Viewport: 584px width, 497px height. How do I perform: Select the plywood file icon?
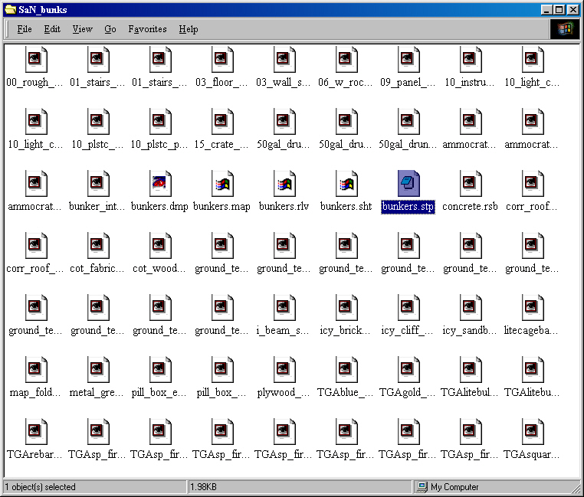click(x=284, y=370)
